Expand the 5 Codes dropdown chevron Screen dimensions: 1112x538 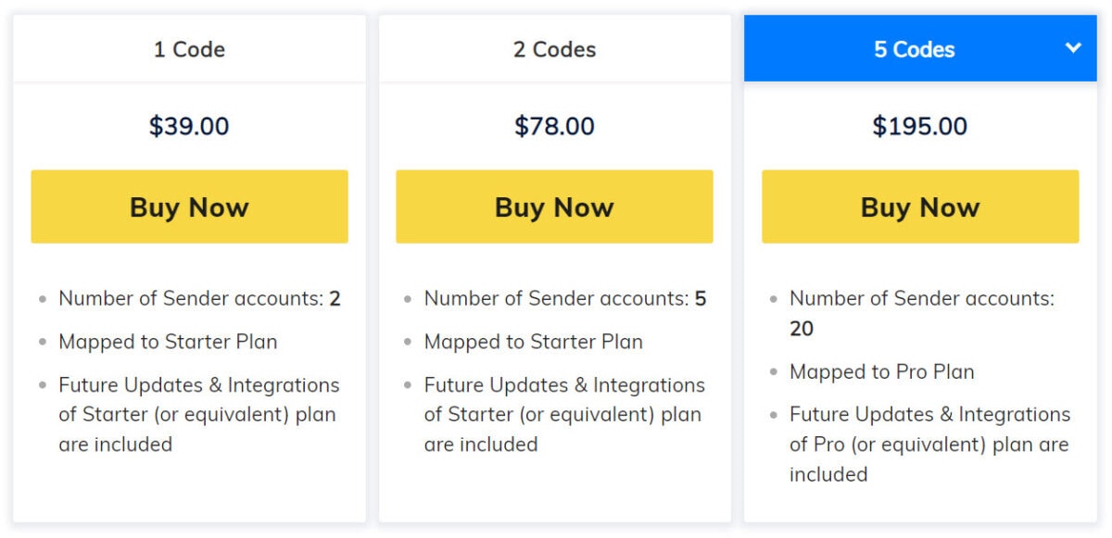point(1074,48)
